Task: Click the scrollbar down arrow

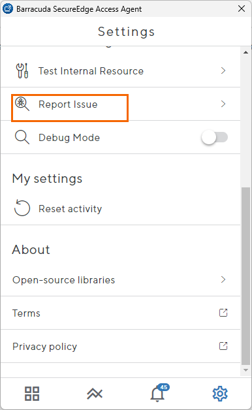Action: pyautogui.click(x=245, y=370)
